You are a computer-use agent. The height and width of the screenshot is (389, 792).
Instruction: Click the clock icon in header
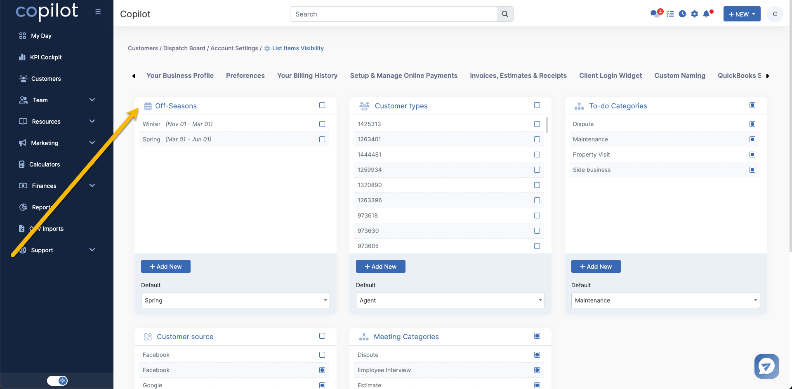(682, 14)
